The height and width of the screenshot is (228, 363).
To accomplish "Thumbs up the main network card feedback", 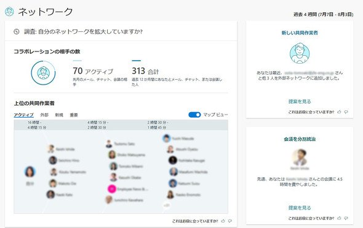I will point(223,221).
